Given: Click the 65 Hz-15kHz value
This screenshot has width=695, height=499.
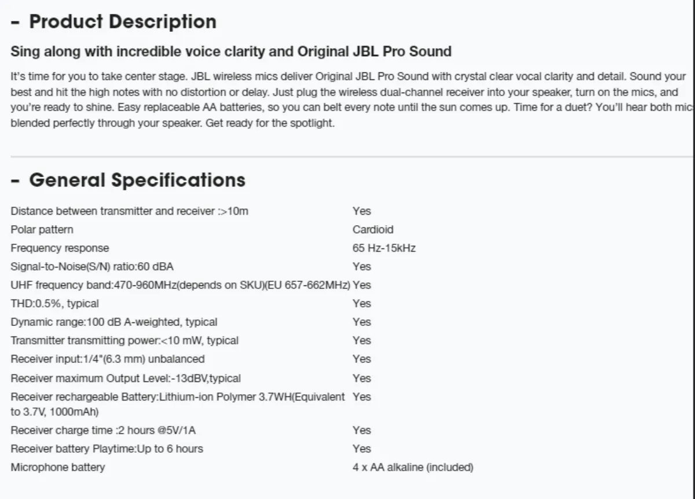Looking at the screenshot, I should 384,248.
